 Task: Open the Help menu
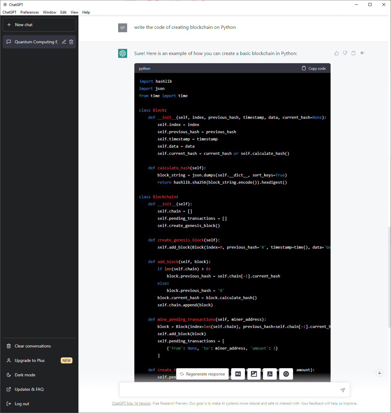coord(86,12)
